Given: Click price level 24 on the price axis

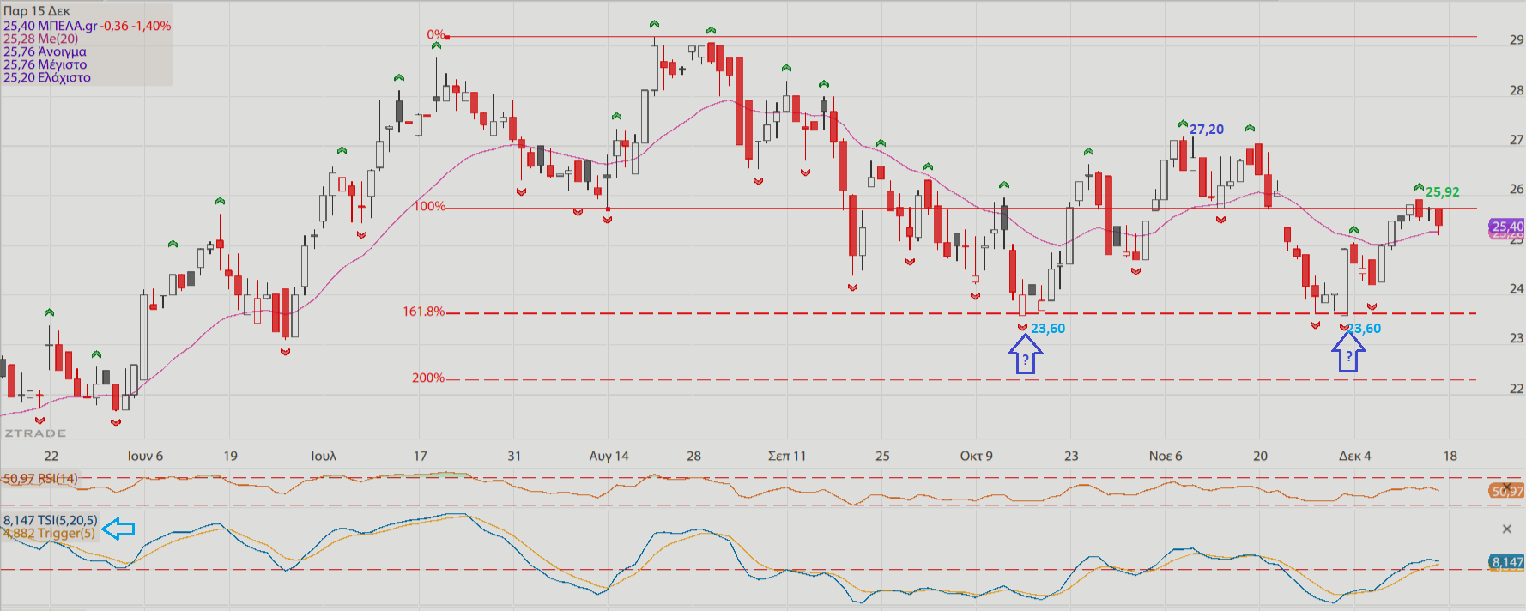Looking at the screenshot, I should (x=1517, y=288).
